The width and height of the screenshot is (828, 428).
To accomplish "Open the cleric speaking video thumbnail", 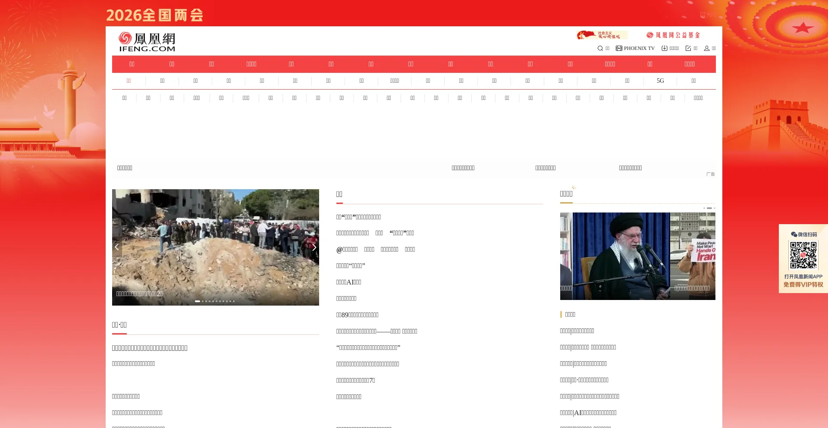I will click(x=621, y=256).
